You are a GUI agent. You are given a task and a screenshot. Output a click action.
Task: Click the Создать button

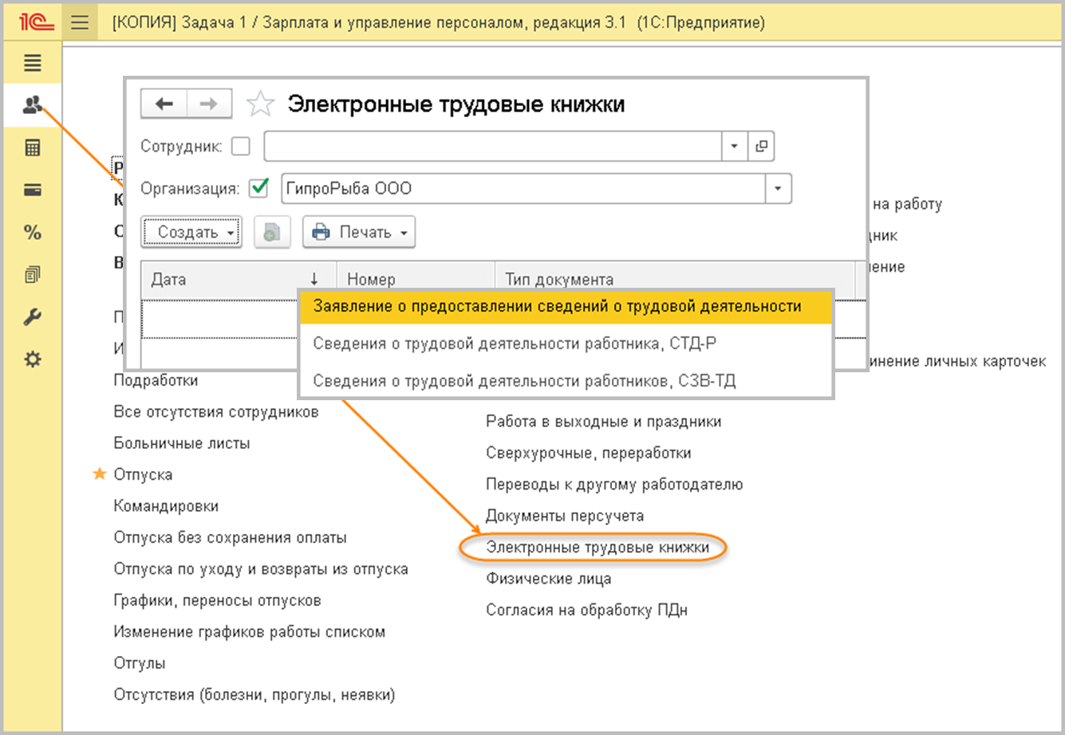tap(191, 233)
